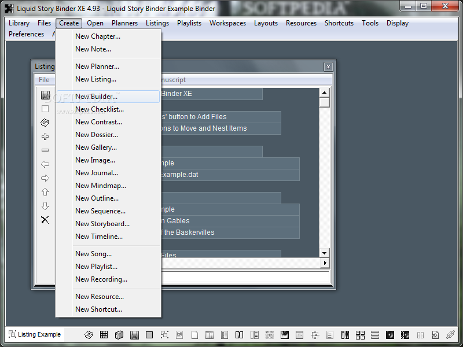Pick New Playlist... from the menu
The height and width of the screenshot is (347, 463).
96,266
